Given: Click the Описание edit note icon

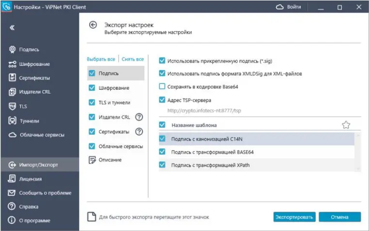Looking at the screenshot, I should (x=92, y=160).
